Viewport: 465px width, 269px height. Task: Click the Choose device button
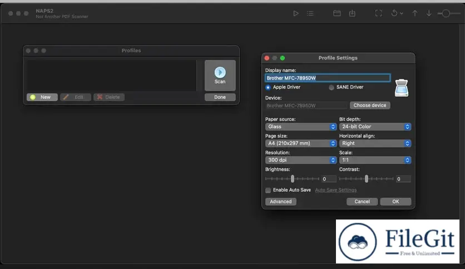[x=370, y=105]
